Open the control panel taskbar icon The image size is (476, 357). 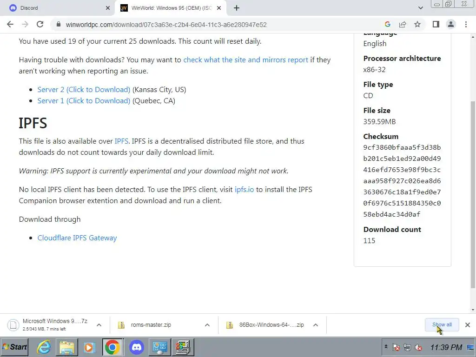tap(160, 347)
